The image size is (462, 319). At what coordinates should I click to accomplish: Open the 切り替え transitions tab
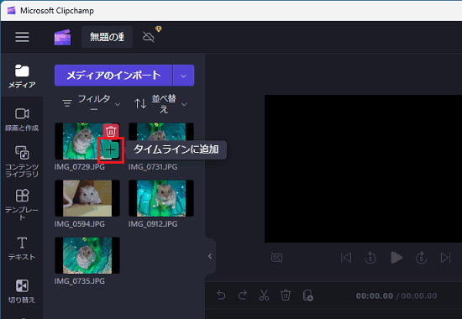(22, 291)
